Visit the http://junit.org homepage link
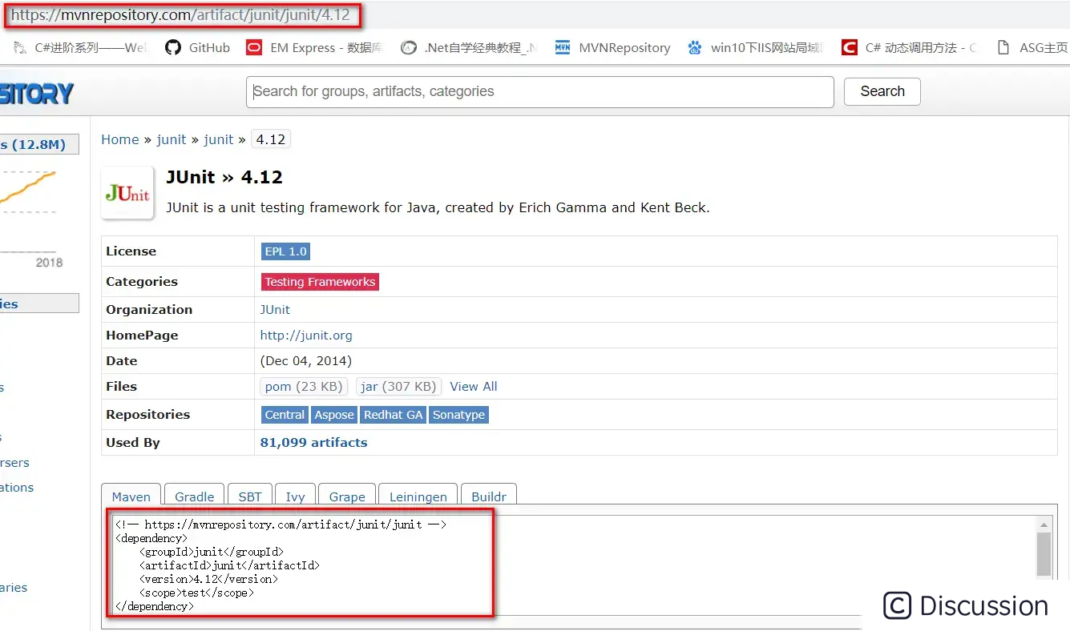The image size is (1070, 631). point(306,336)
